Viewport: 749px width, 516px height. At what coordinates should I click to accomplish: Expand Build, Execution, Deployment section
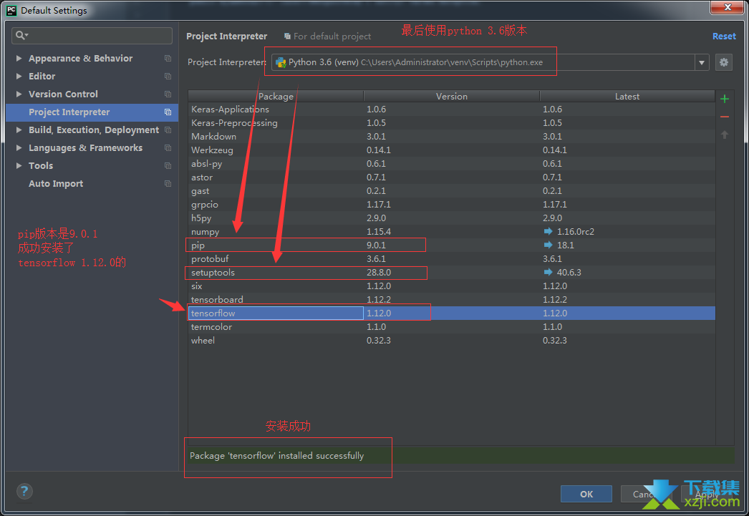[19, 130]
